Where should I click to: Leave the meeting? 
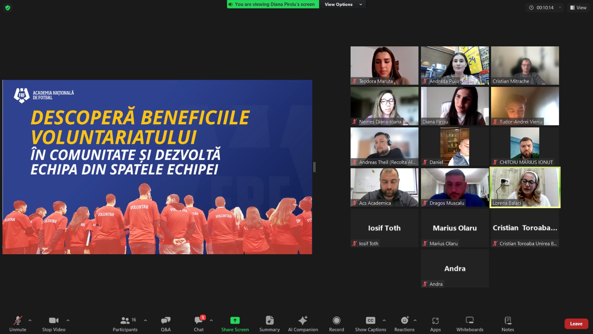point(576,324)
